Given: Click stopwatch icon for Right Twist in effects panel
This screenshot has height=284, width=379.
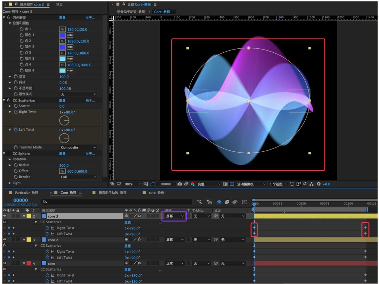Looking at the screenshot, I should [x=16, y=112].
